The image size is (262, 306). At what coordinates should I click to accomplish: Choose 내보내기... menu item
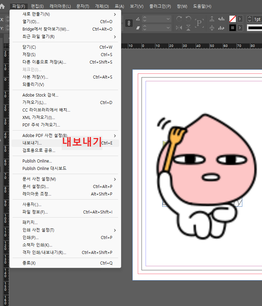click(x=65, y=143)
